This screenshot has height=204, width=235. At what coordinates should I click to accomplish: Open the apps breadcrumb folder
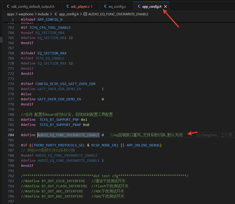pyautogui.click(x=10, y=14)
